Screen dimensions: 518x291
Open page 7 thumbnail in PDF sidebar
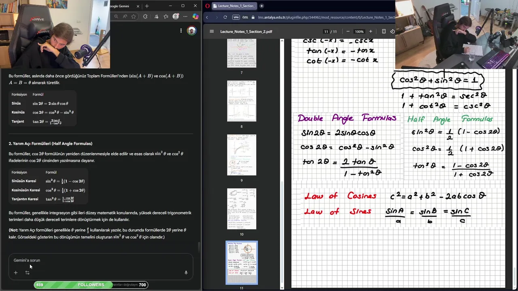pos(242,53)
